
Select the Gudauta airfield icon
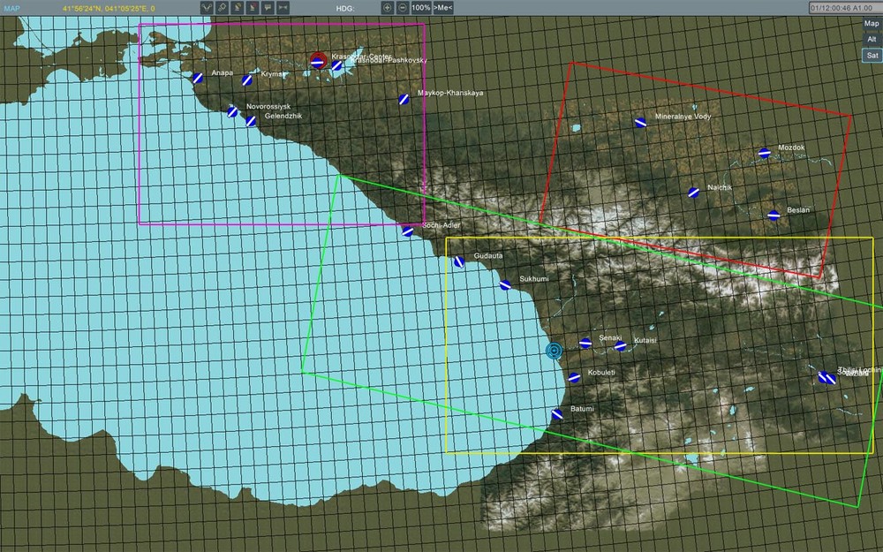[x=461, y=260]
